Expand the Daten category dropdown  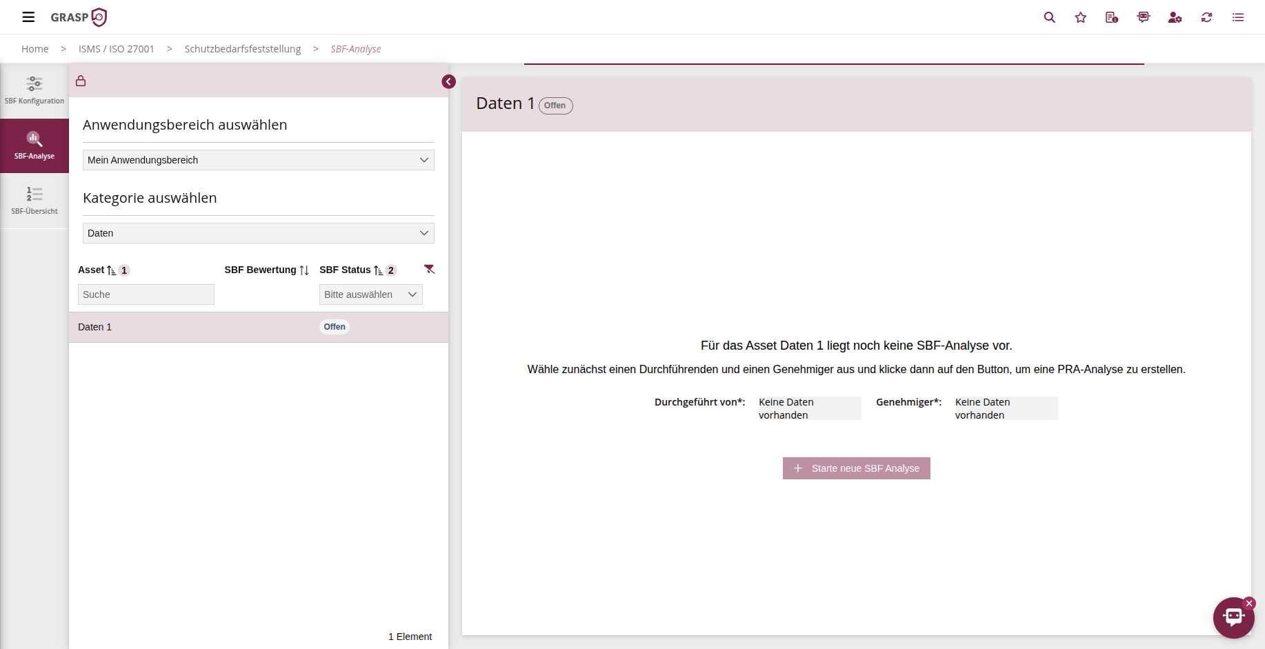258,233
